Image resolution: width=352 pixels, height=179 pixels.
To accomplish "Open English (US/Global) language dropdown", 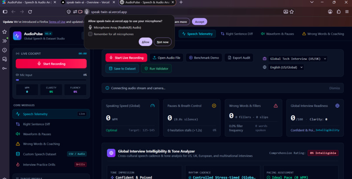I will [x=286, y=67].
